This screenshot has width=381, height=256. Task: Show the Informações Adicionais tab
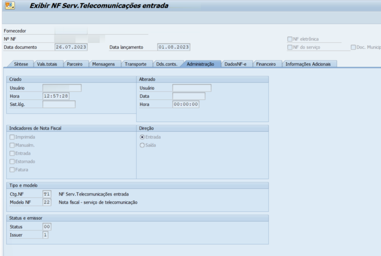coord(308,64)
